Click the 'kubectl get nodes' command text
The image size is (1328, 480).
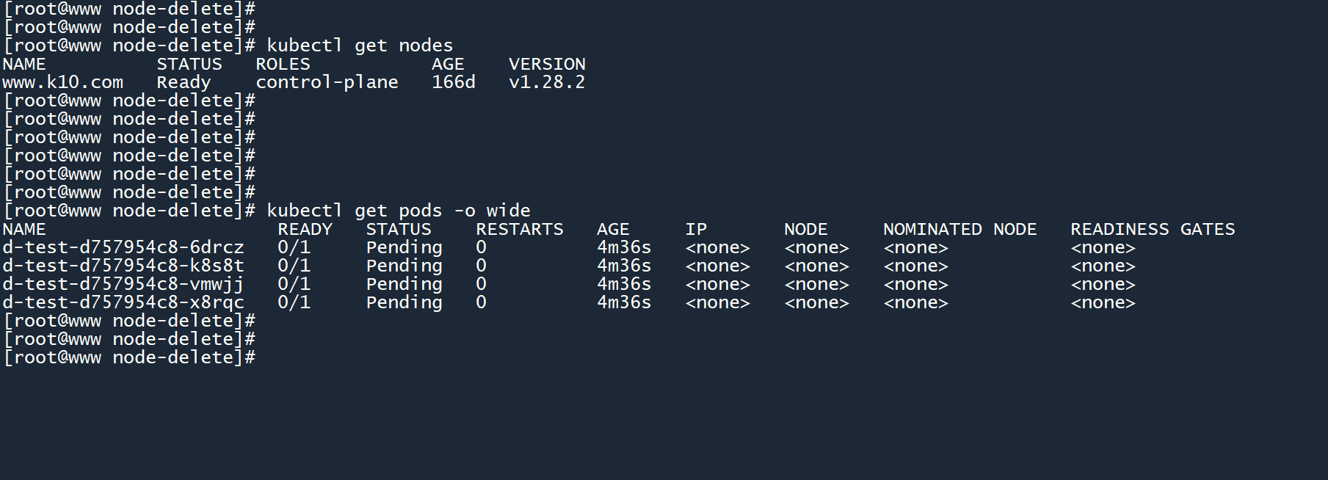tap(360, 46)
